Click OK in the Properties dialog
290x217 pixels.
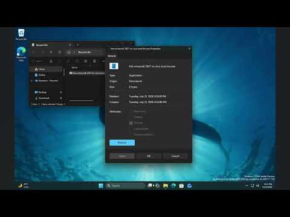[x=149, y=156]
